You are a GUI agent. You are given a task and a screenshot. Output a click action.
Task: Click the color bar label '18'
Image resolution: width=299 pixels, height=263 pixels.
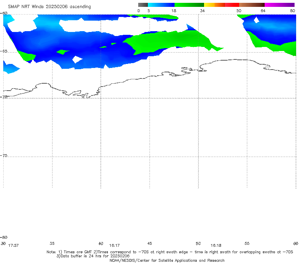[174, 11]
